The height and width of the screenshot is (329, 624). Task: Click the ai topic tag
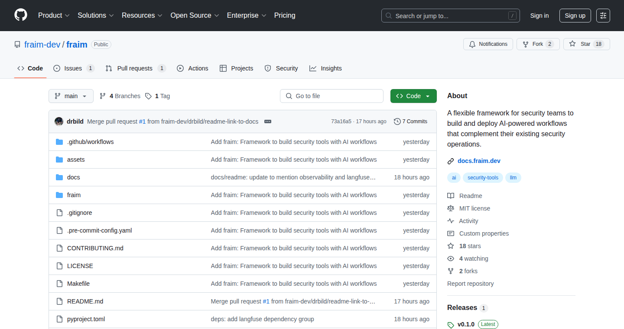pos(454,178)
